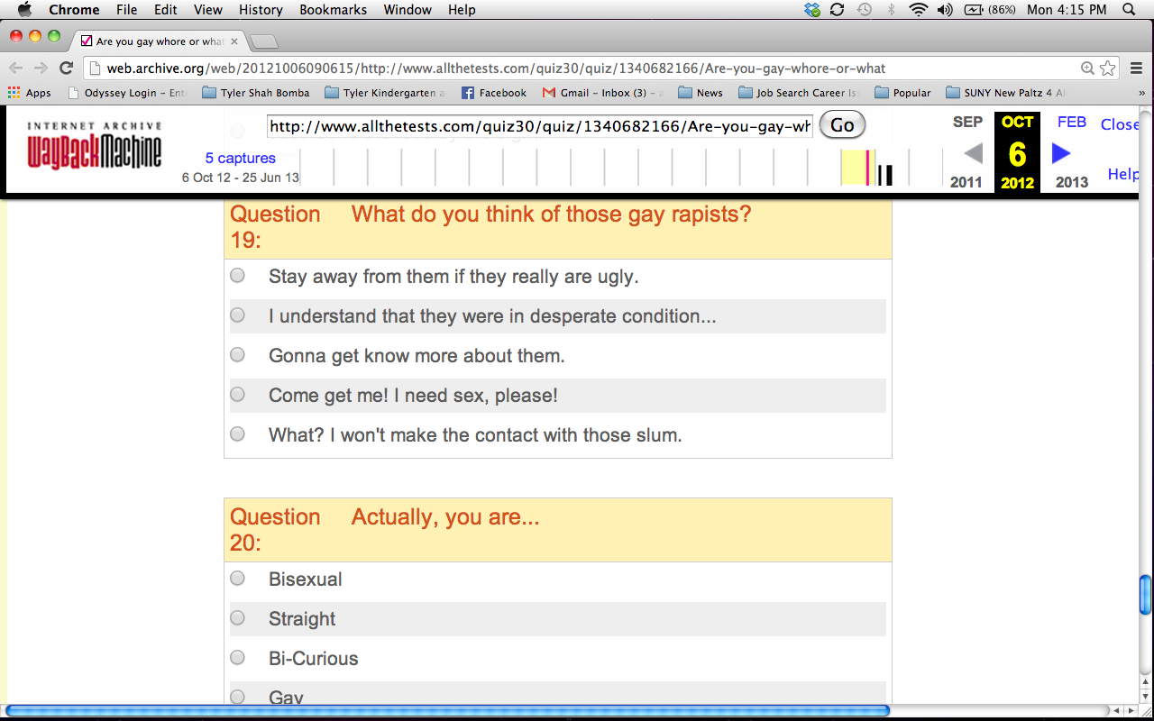Open the Chrome hamburger menu icon

pos(1136,68)
